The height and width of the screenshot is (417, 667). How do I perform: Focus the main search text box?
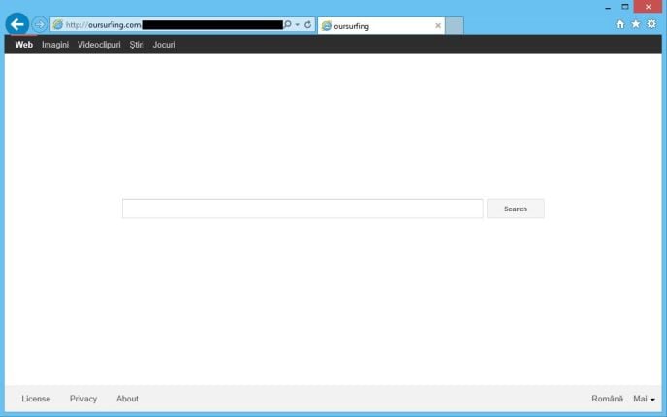tap(302, 208)
